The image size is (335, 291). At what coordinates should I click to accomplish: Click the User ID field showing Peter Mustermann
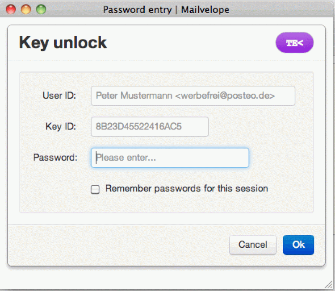coord(193,96)
